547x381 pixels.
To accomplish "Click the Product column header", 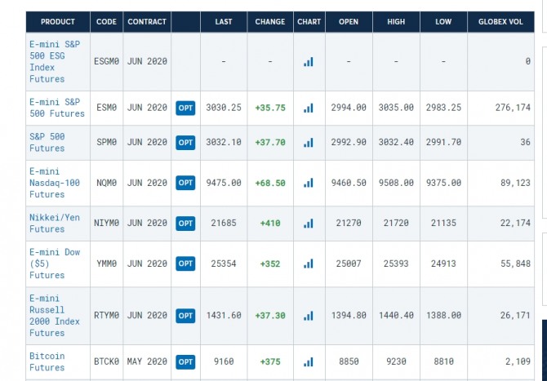I will click(x=57, y=22).
